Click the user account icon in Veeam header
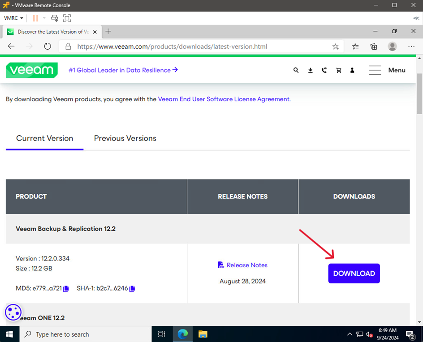 pyautogui.click(x=352, y=70)
